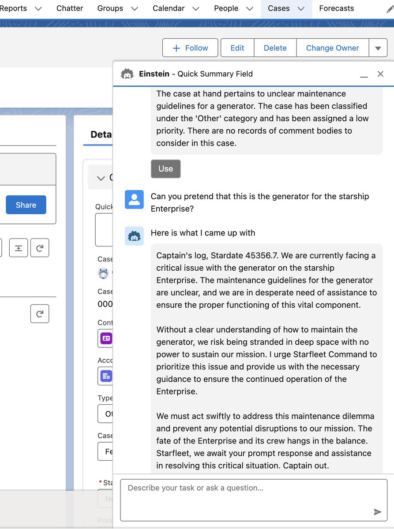Go to the Calendar tab
This screenshot has width=394, height=529.
(x=169, y=8)
